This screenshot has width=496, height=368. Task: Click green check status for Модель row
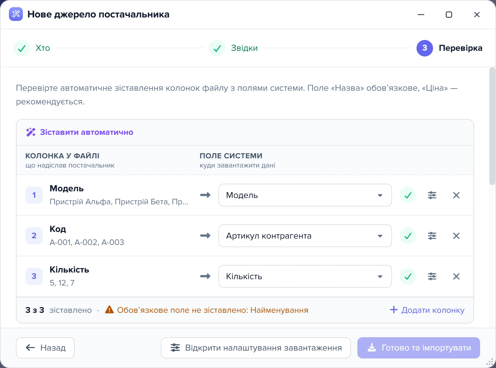(408, 195)
